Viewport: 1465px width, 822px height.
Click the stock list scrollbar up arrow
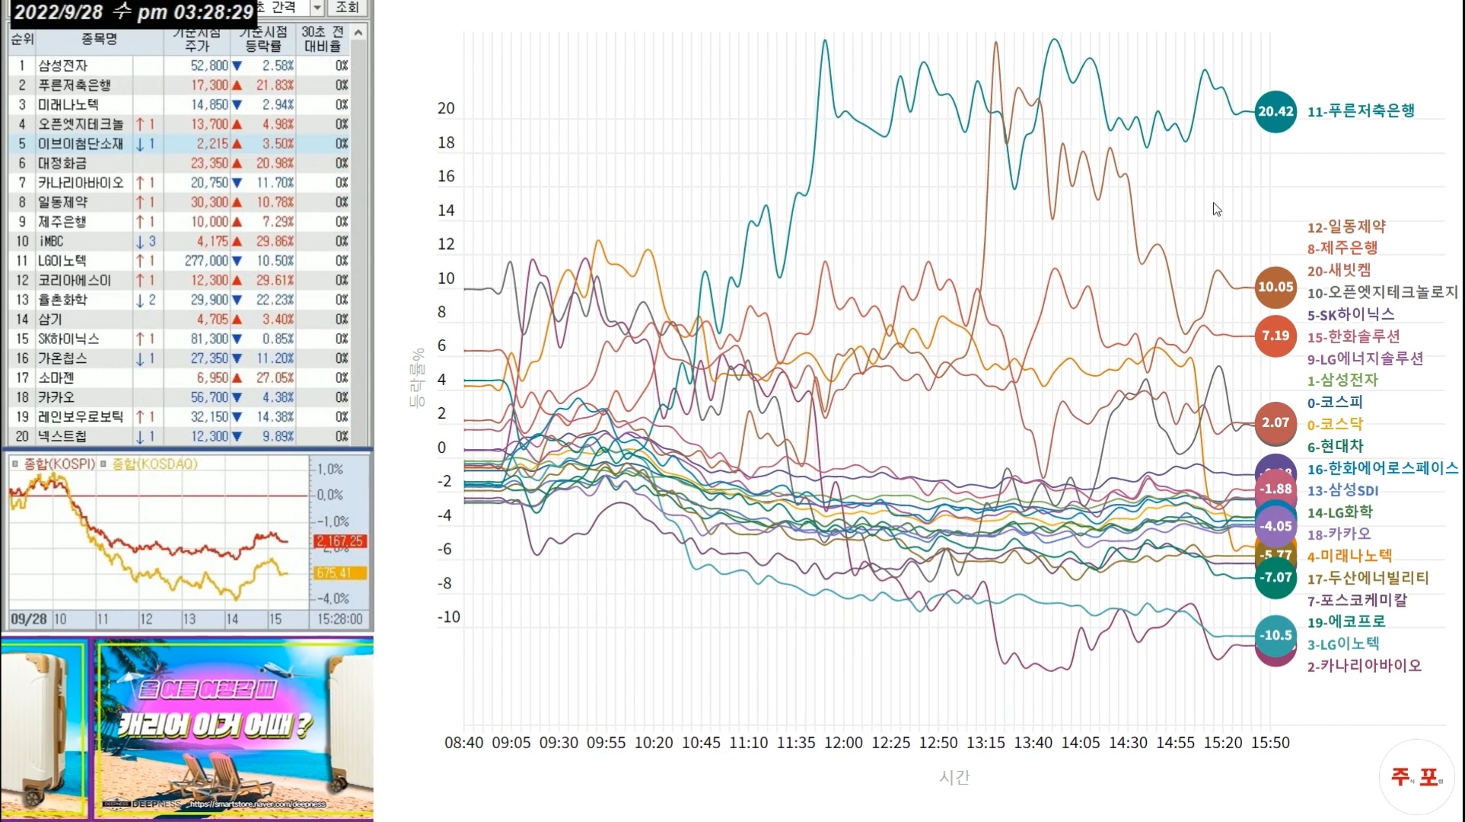click(x=358, y=33)
